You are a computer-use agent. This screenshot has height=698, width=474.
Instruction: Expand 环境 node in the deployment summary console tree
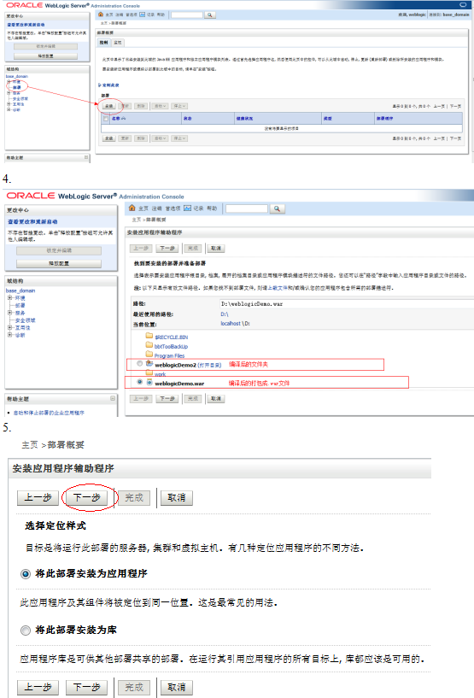point(9,82)
